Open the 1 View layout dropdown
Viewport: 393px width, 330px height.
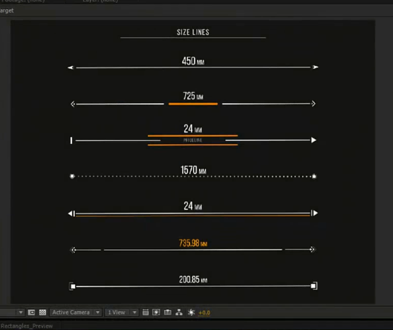click(122, 312)
